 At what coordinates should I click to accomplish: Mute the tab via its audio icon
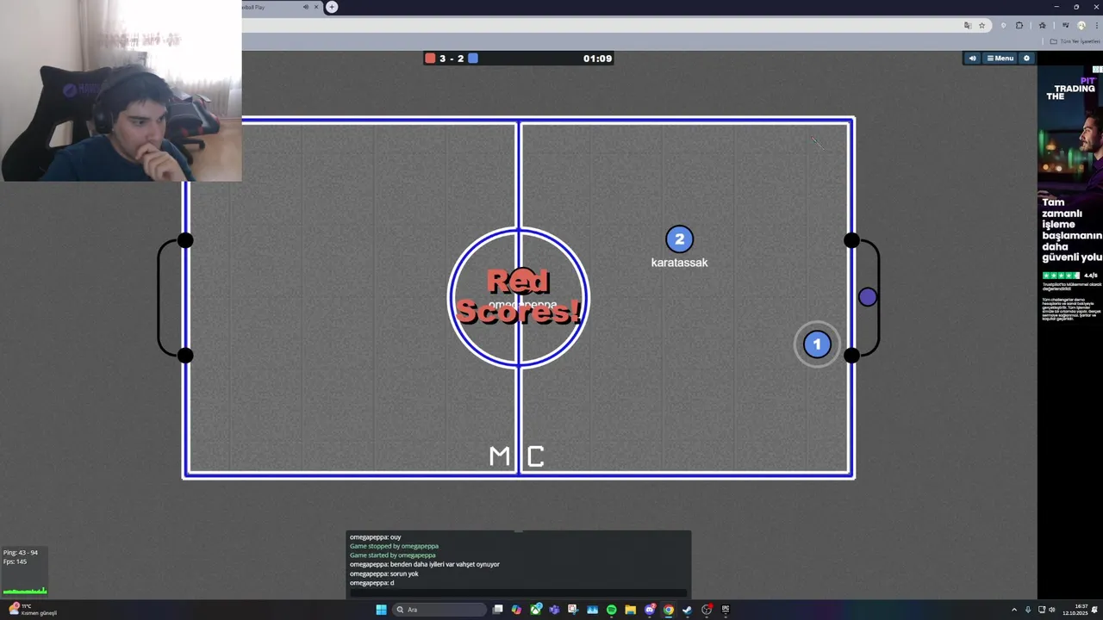tap(305, 7)
